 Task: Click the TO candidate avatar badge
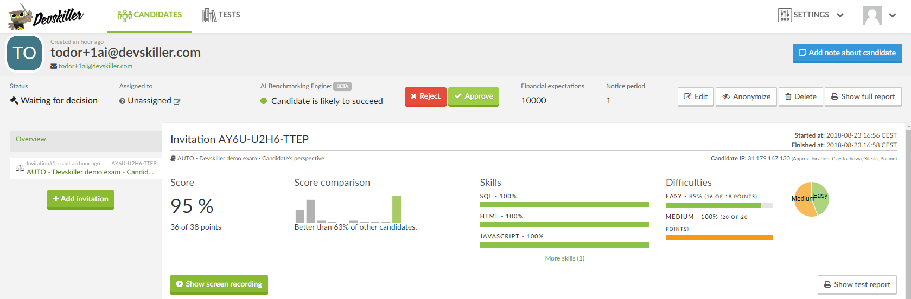click(24, 53)
